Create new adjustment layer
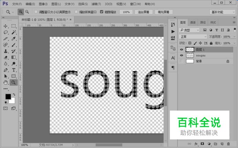 pos(209,144)
